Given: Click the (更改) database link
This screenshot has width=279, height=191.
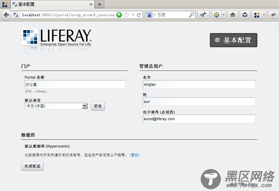Looking at the screenshot, I should pos(135,155).
